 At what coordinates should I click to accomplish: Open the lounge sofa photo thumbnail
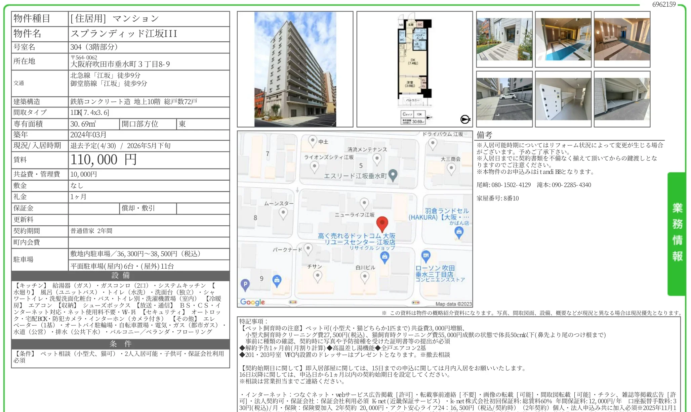point(622,39)
